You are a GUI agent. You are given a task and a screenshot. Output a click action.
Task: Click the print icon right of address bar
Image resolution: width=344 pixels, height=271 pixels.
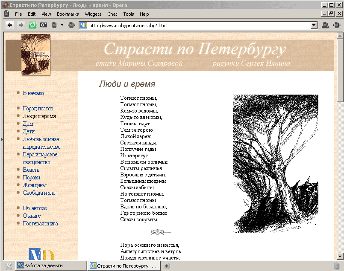[325, 26]
